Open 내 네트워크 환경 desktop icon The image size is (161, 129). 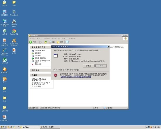click(x=4, y=23)
